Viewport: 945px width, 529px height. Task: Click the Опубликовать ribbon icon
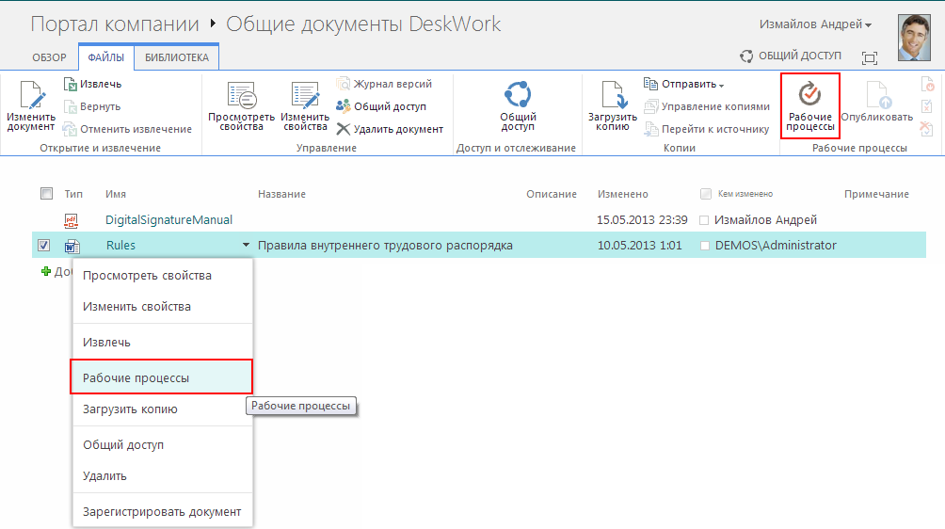point(876,103)
